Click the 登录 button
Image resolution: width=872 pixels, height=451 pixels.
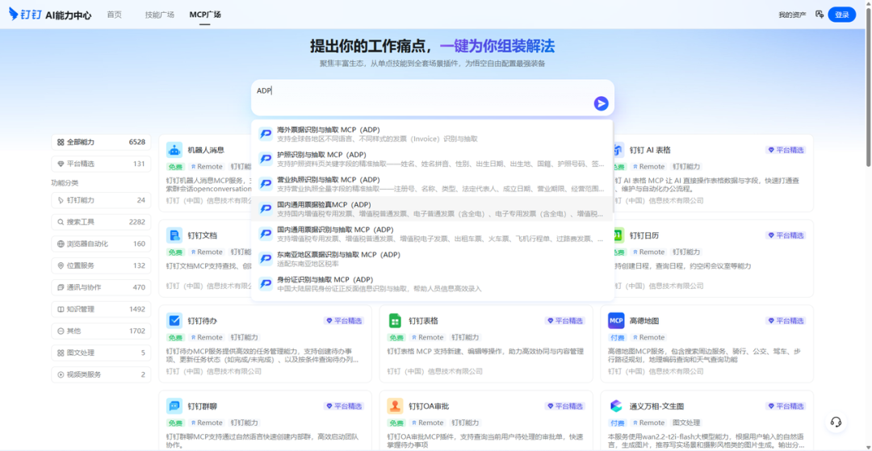click(841, 15)
